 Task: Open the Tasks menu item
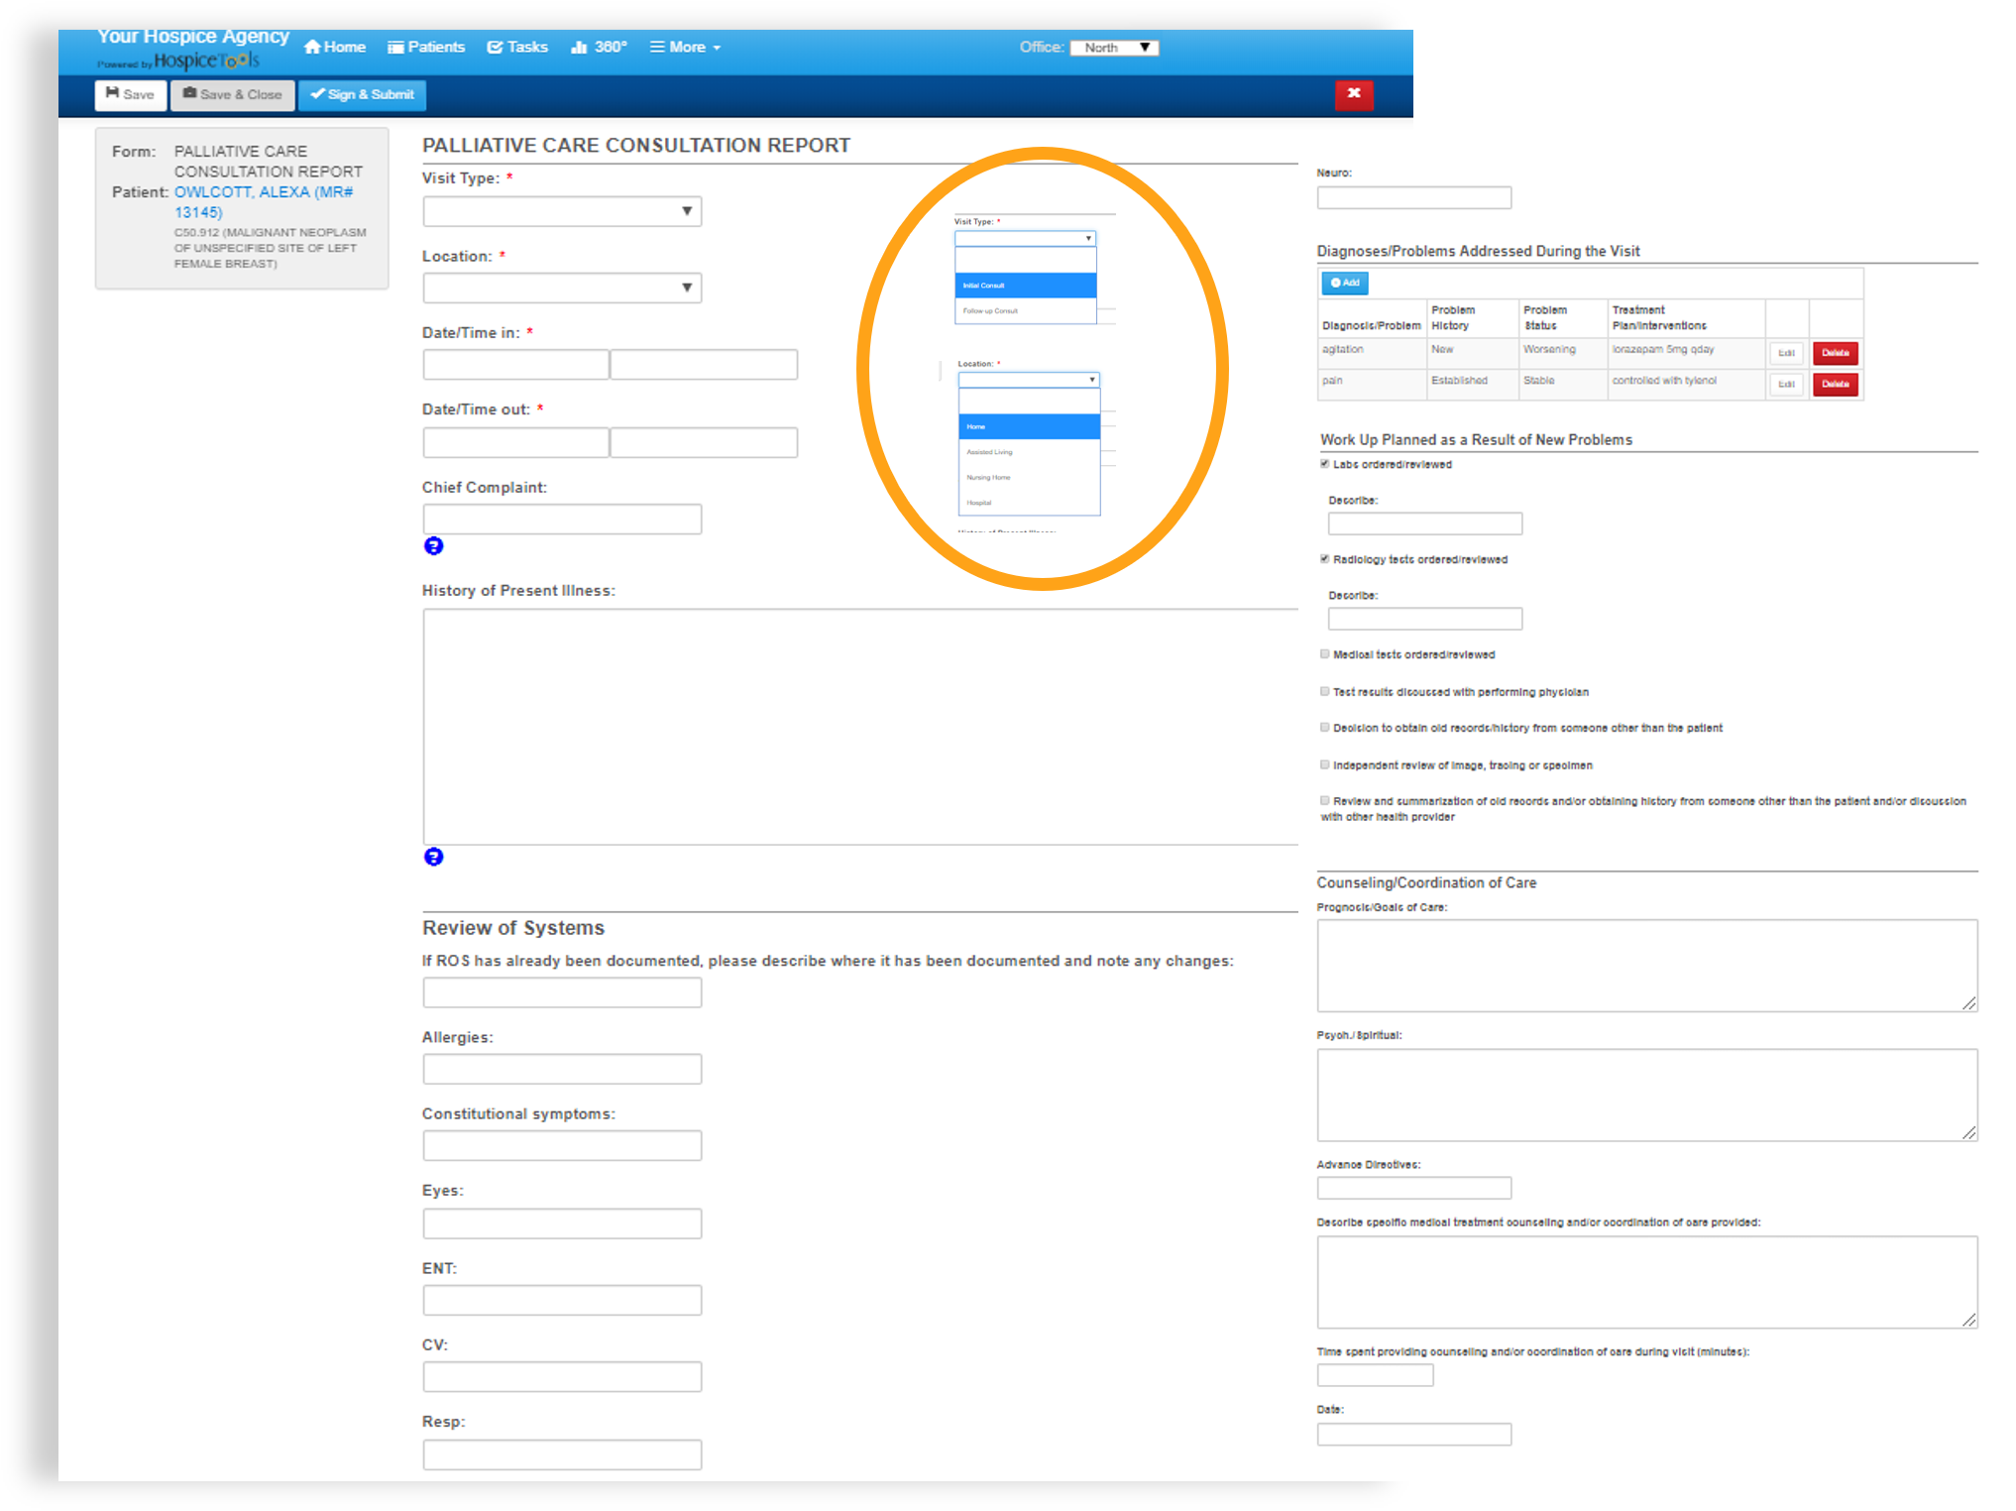tap(517, 47)
